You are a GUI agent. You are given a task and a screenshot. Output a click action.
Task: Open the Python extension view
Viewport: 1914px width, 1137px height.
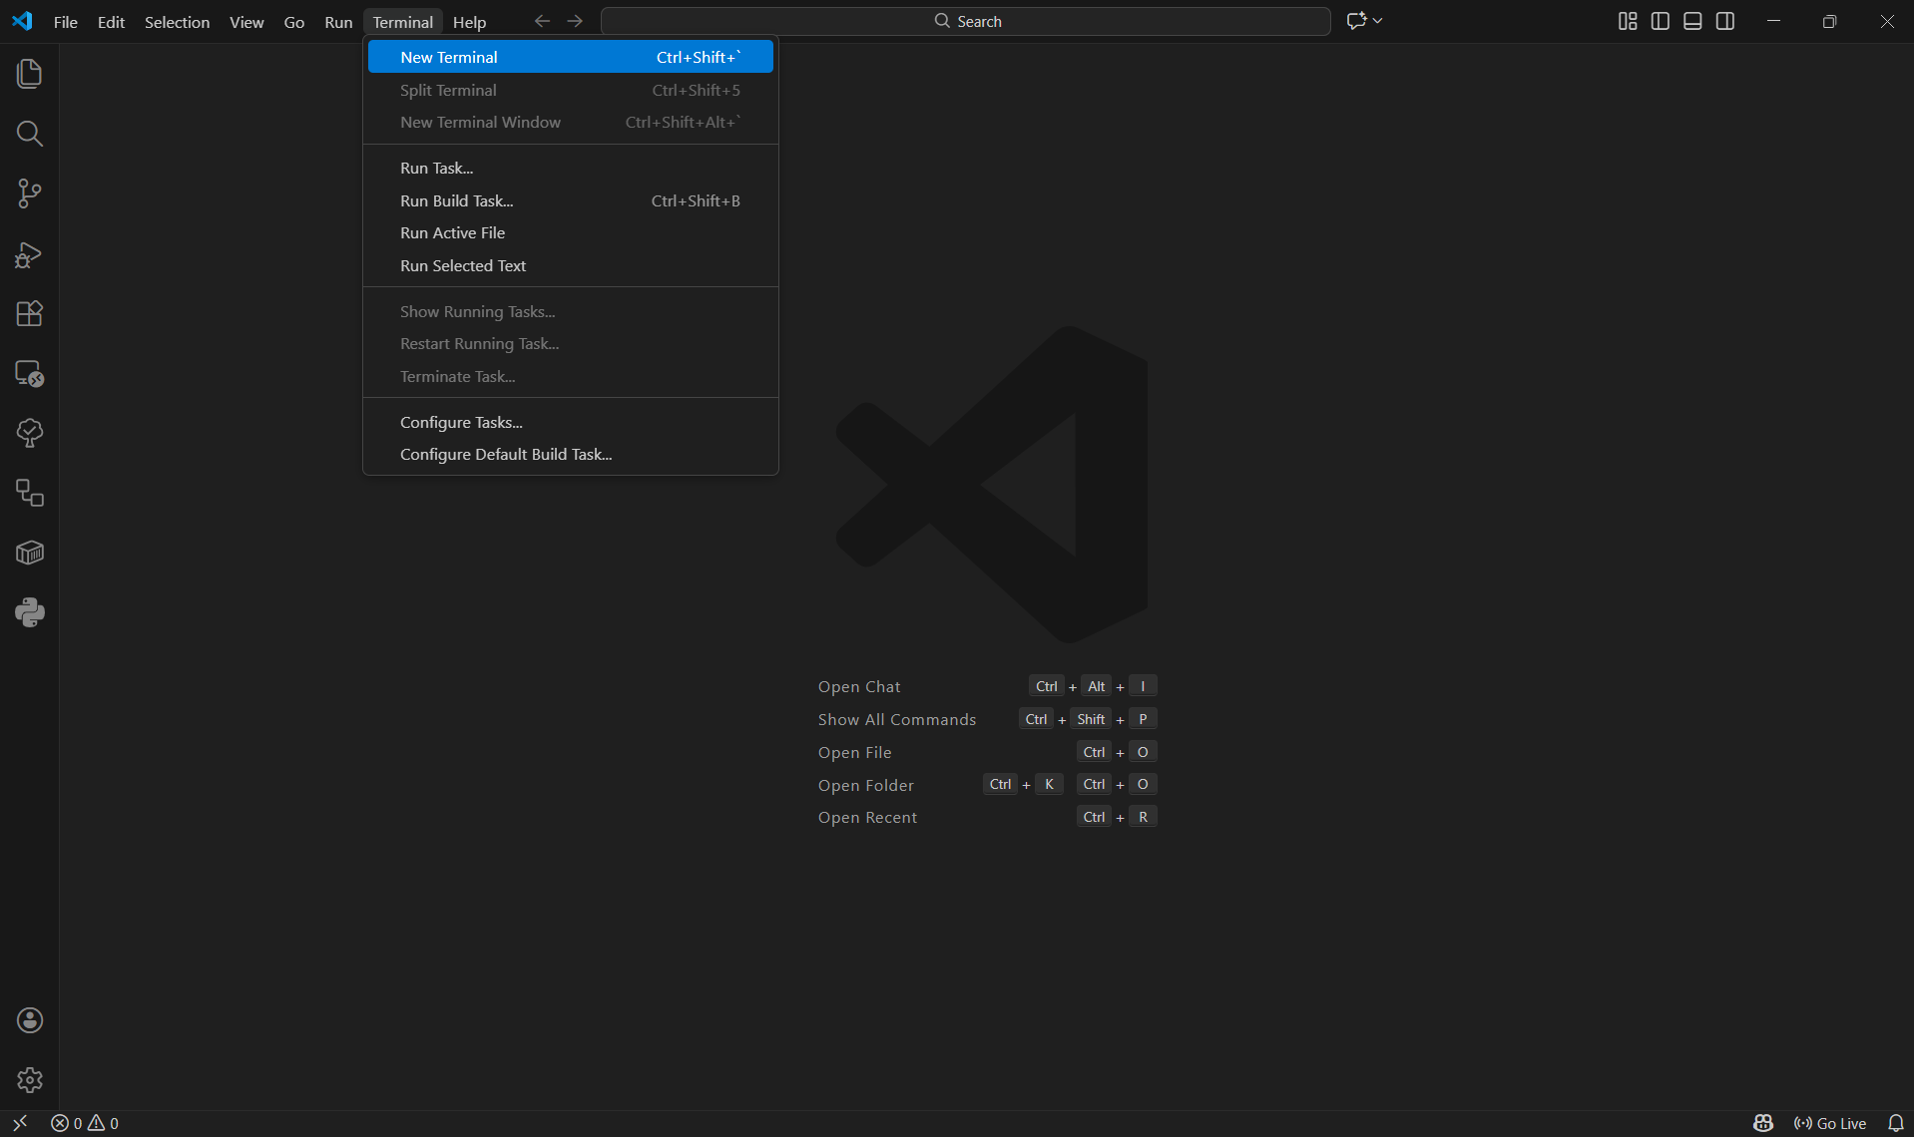click(29, 612)
